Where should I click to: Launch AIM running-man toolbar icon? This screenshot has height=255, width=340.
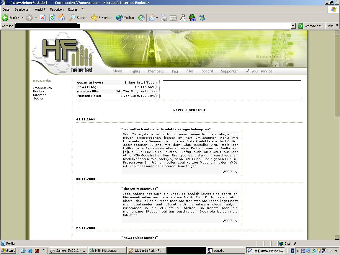(x=183, y=18)
